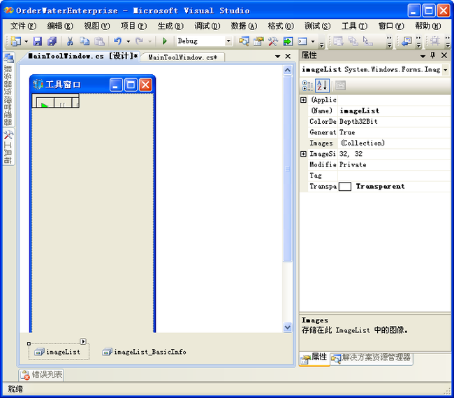The image size is (454, 398).
Task: Click the New Project toolbar icon
Action: 16,41
